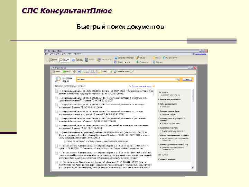Select side panel item 1 Технические регламенты
This screenshot has width=249, height=187.
[x=169, y=99]
